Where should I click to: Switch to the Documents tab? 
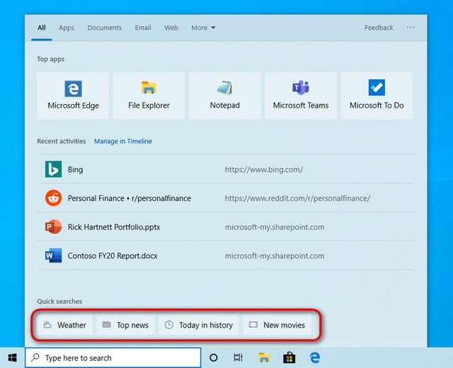coord(105,28)
